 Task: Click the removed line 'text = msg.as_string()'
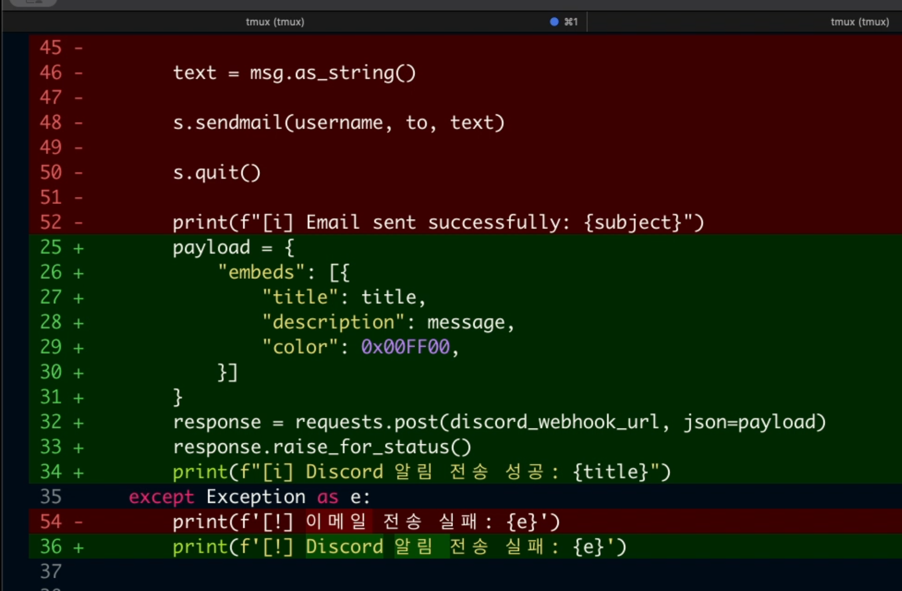tap(294, 73)
